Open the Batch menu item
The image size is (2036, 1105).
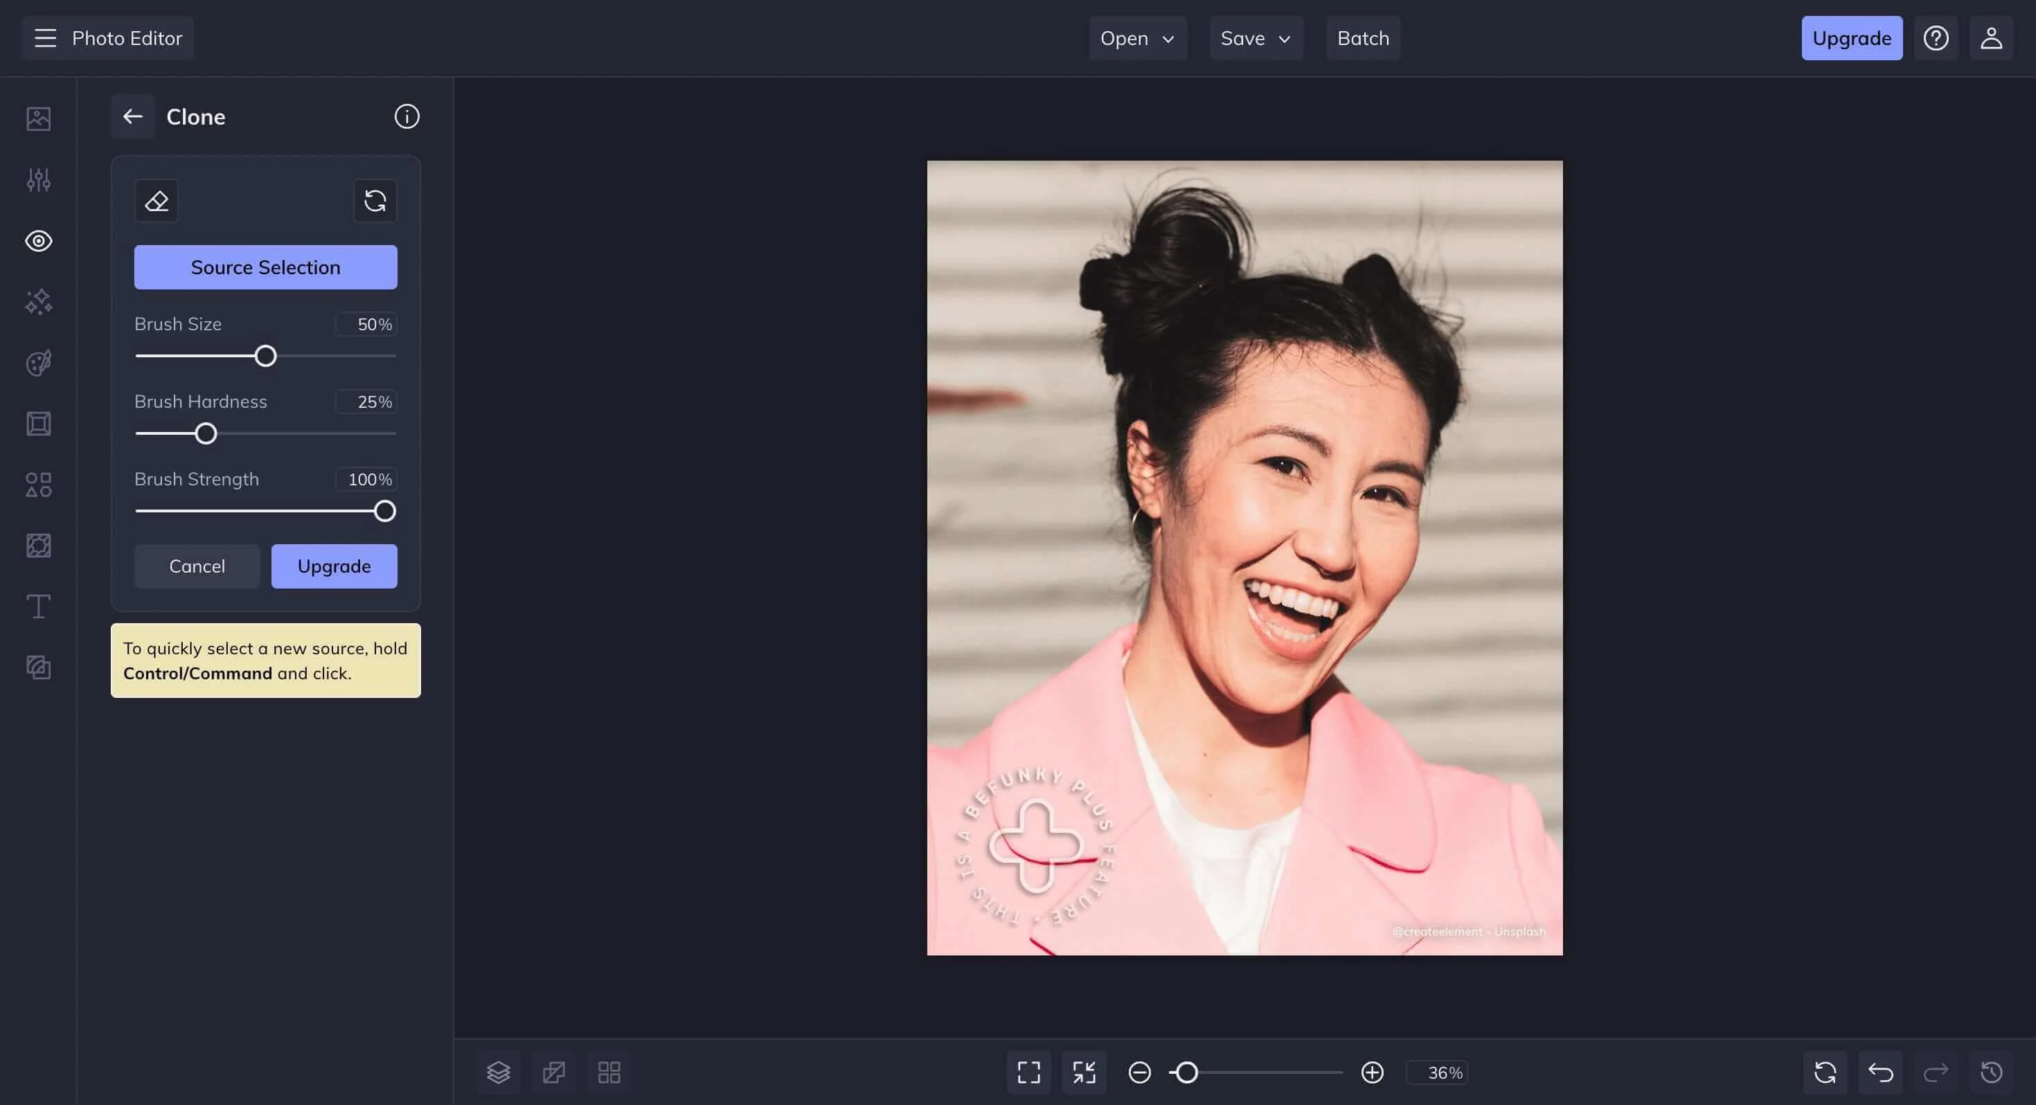(x=1363, y=38)
